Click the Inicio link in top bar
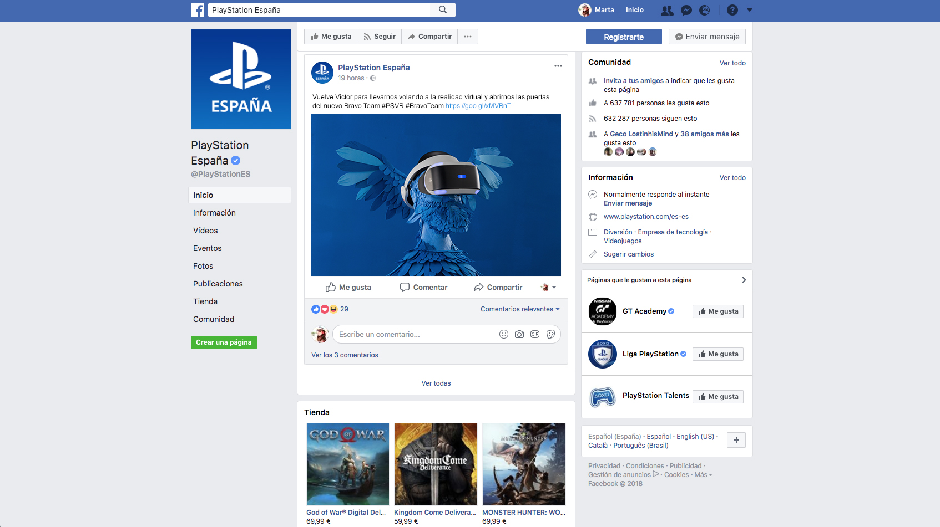The height and width of the screenshot is (527, 940). coord(635,10)
